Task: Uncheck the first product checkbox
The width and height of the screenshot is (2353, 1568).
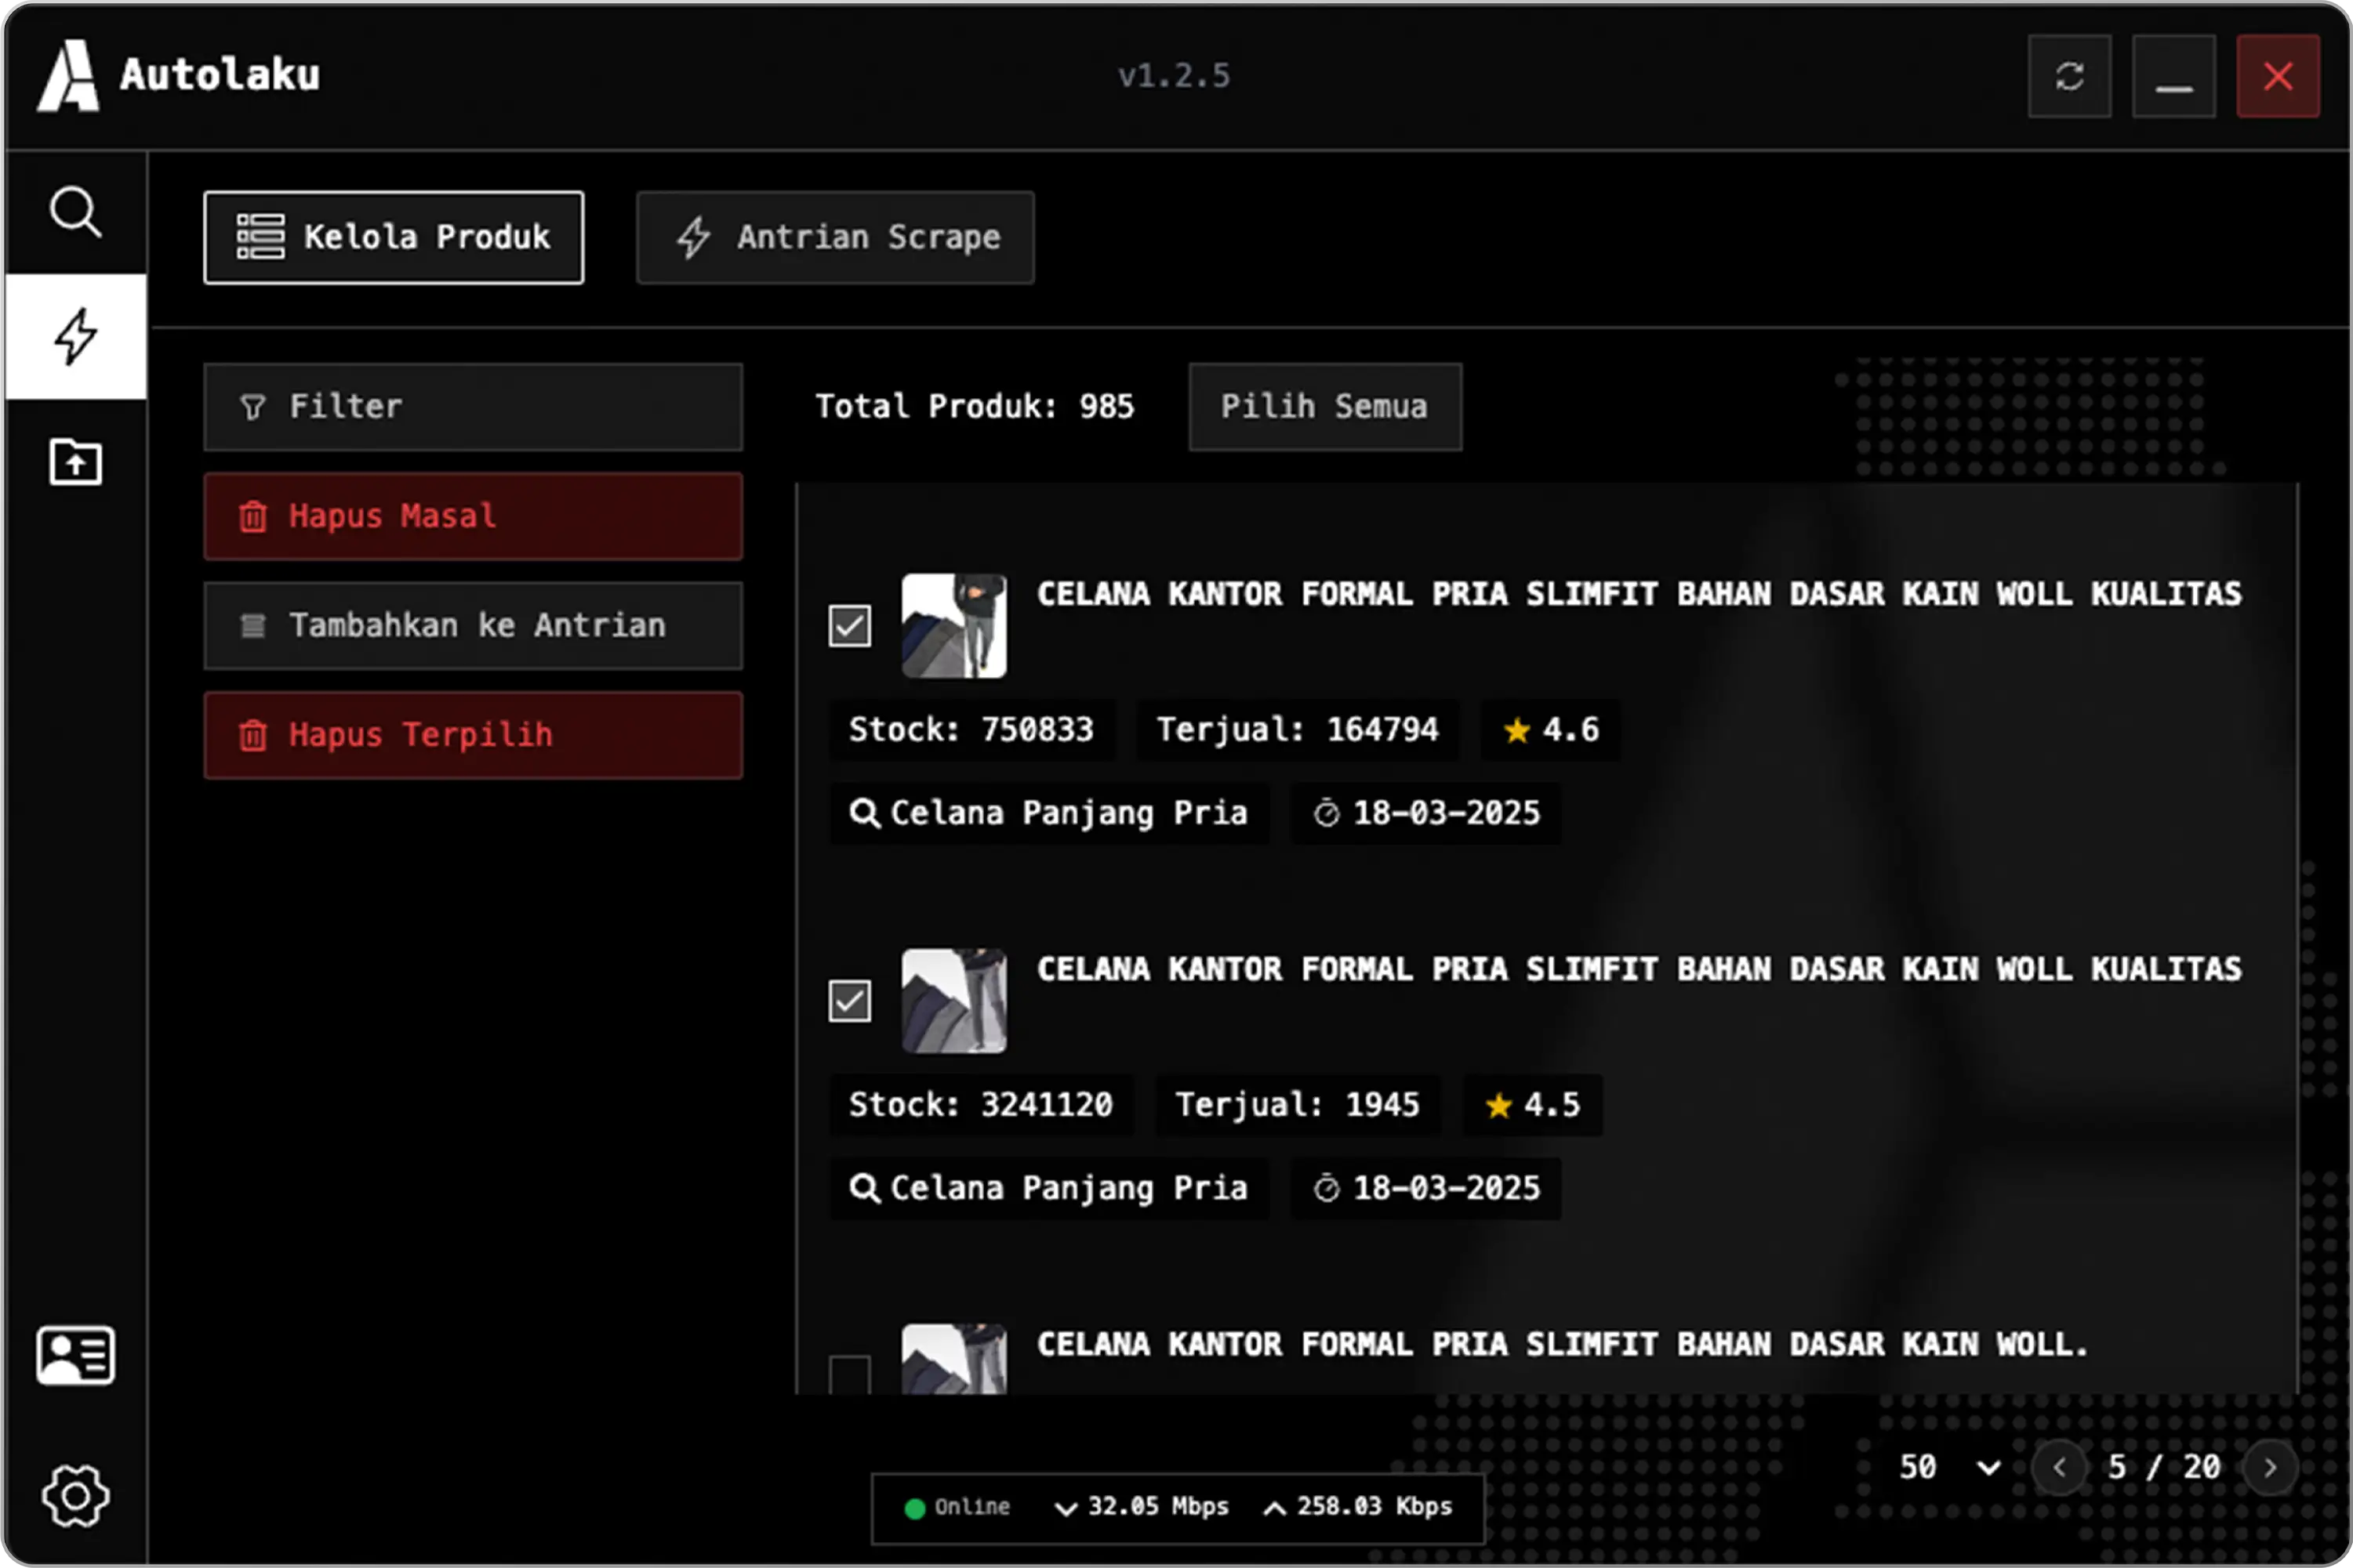Action: [849, 626]
